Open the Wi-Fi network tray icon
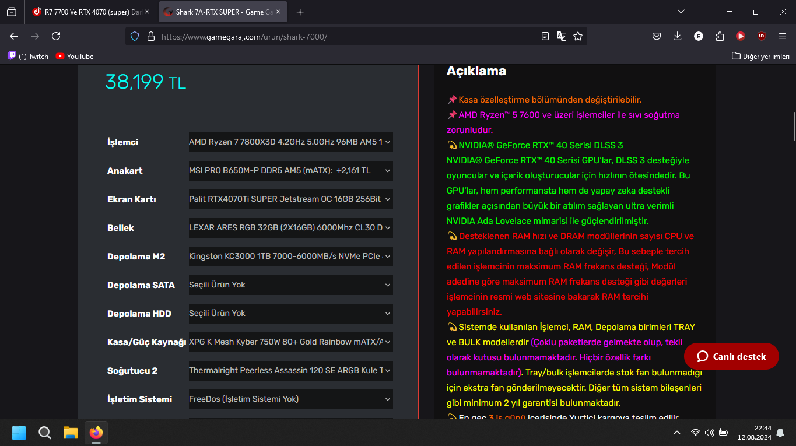 pos(695,433)
